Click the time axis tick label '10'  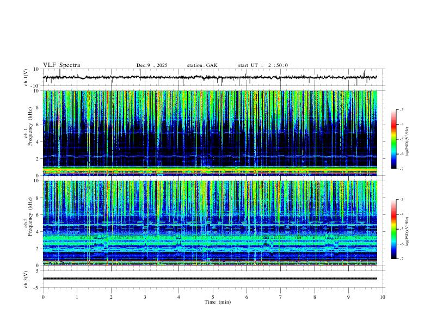point(383,297)
